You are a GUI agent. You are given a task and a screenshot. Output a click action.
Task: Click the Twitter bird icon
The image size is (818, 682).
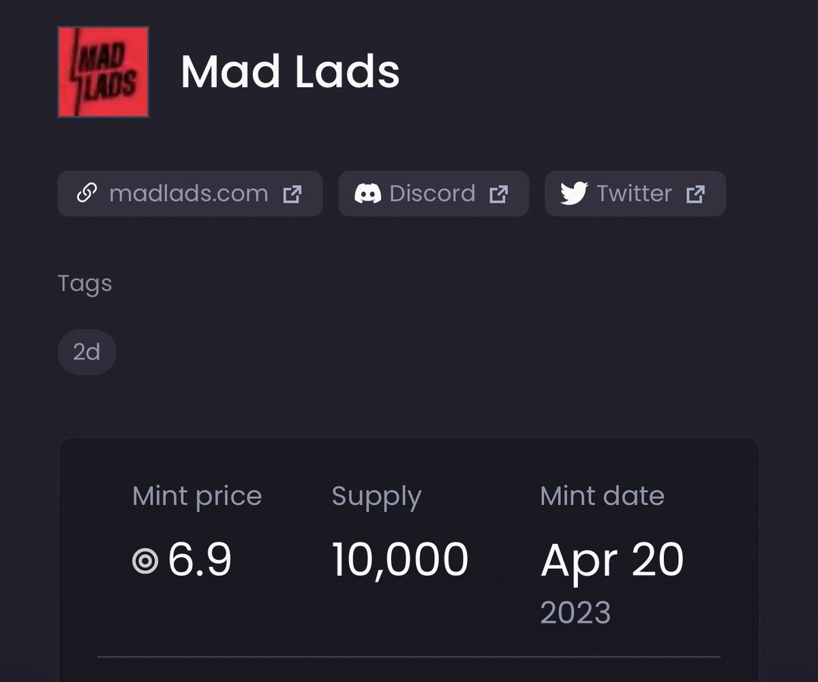coord(573,193)
